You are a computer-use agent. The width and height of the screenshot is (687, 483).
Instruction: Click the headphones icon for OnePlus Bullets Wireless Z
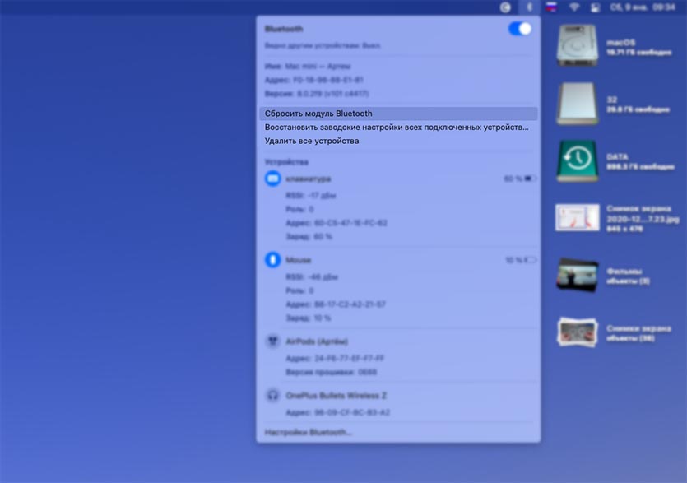[x=272, y=395]
